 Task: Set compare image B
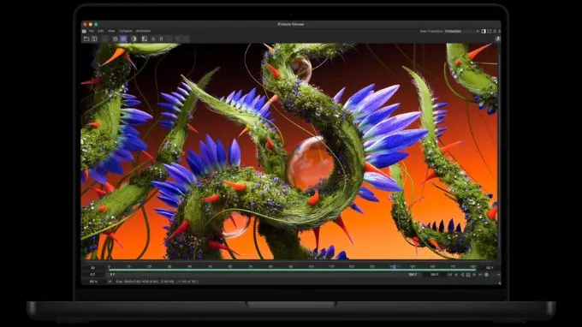(x=162, y=39)
